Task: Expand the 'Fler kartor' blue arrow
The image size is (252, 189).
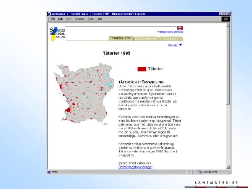Action: (x=181, y=45)
